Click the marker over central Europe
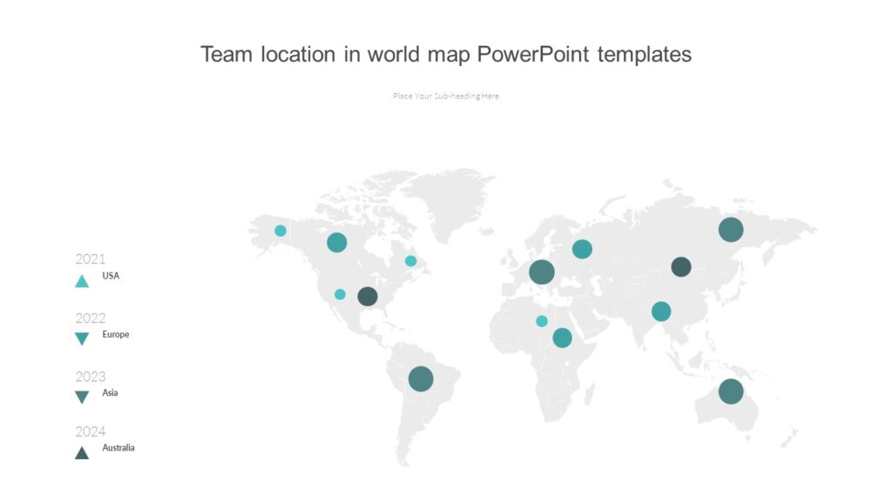Screen dimensions: 892x501 tap(543, 271)
